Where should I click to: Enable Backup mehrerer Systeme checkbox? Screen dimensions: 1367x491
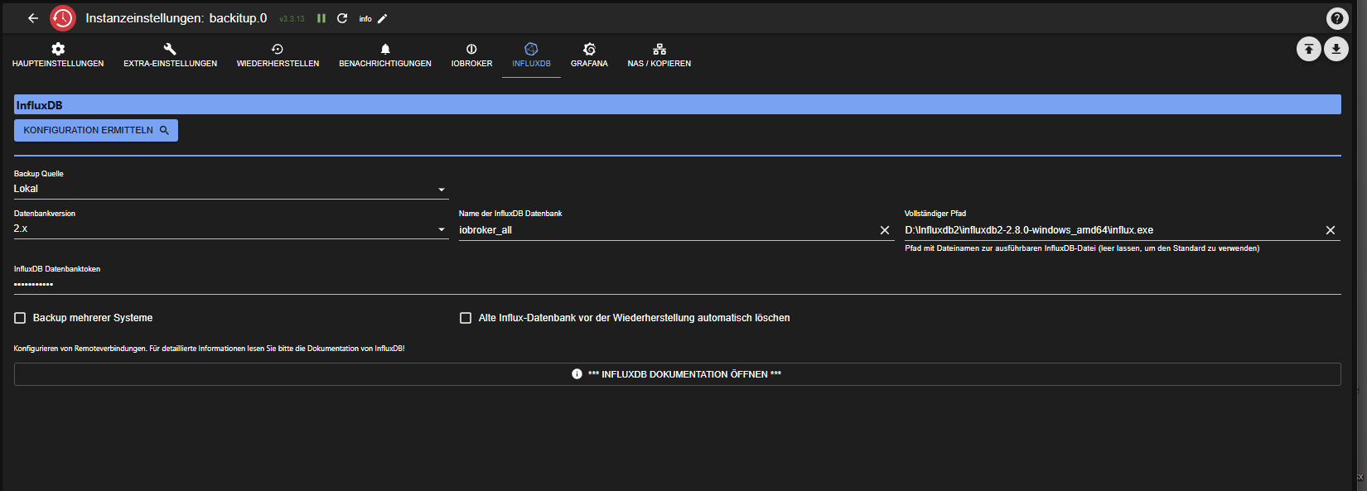click(21, 318)
